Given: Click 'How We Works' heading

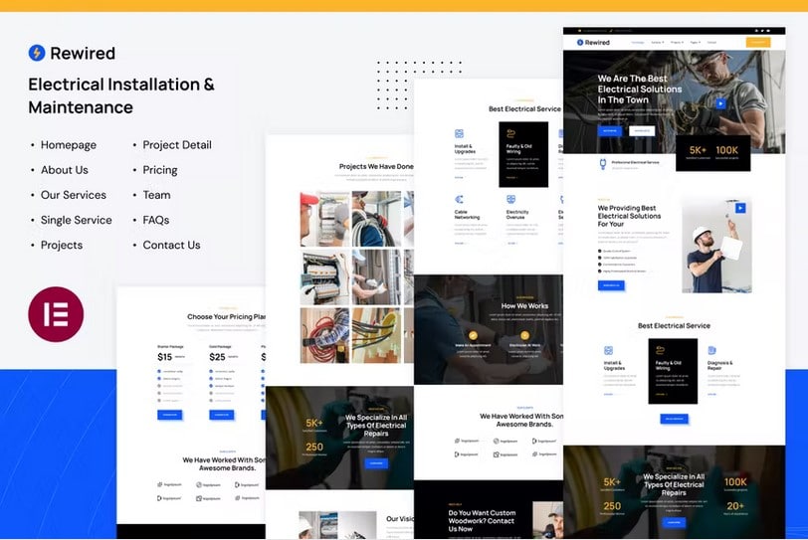Looking at the screenshot, I should click(x=524, y=305).
